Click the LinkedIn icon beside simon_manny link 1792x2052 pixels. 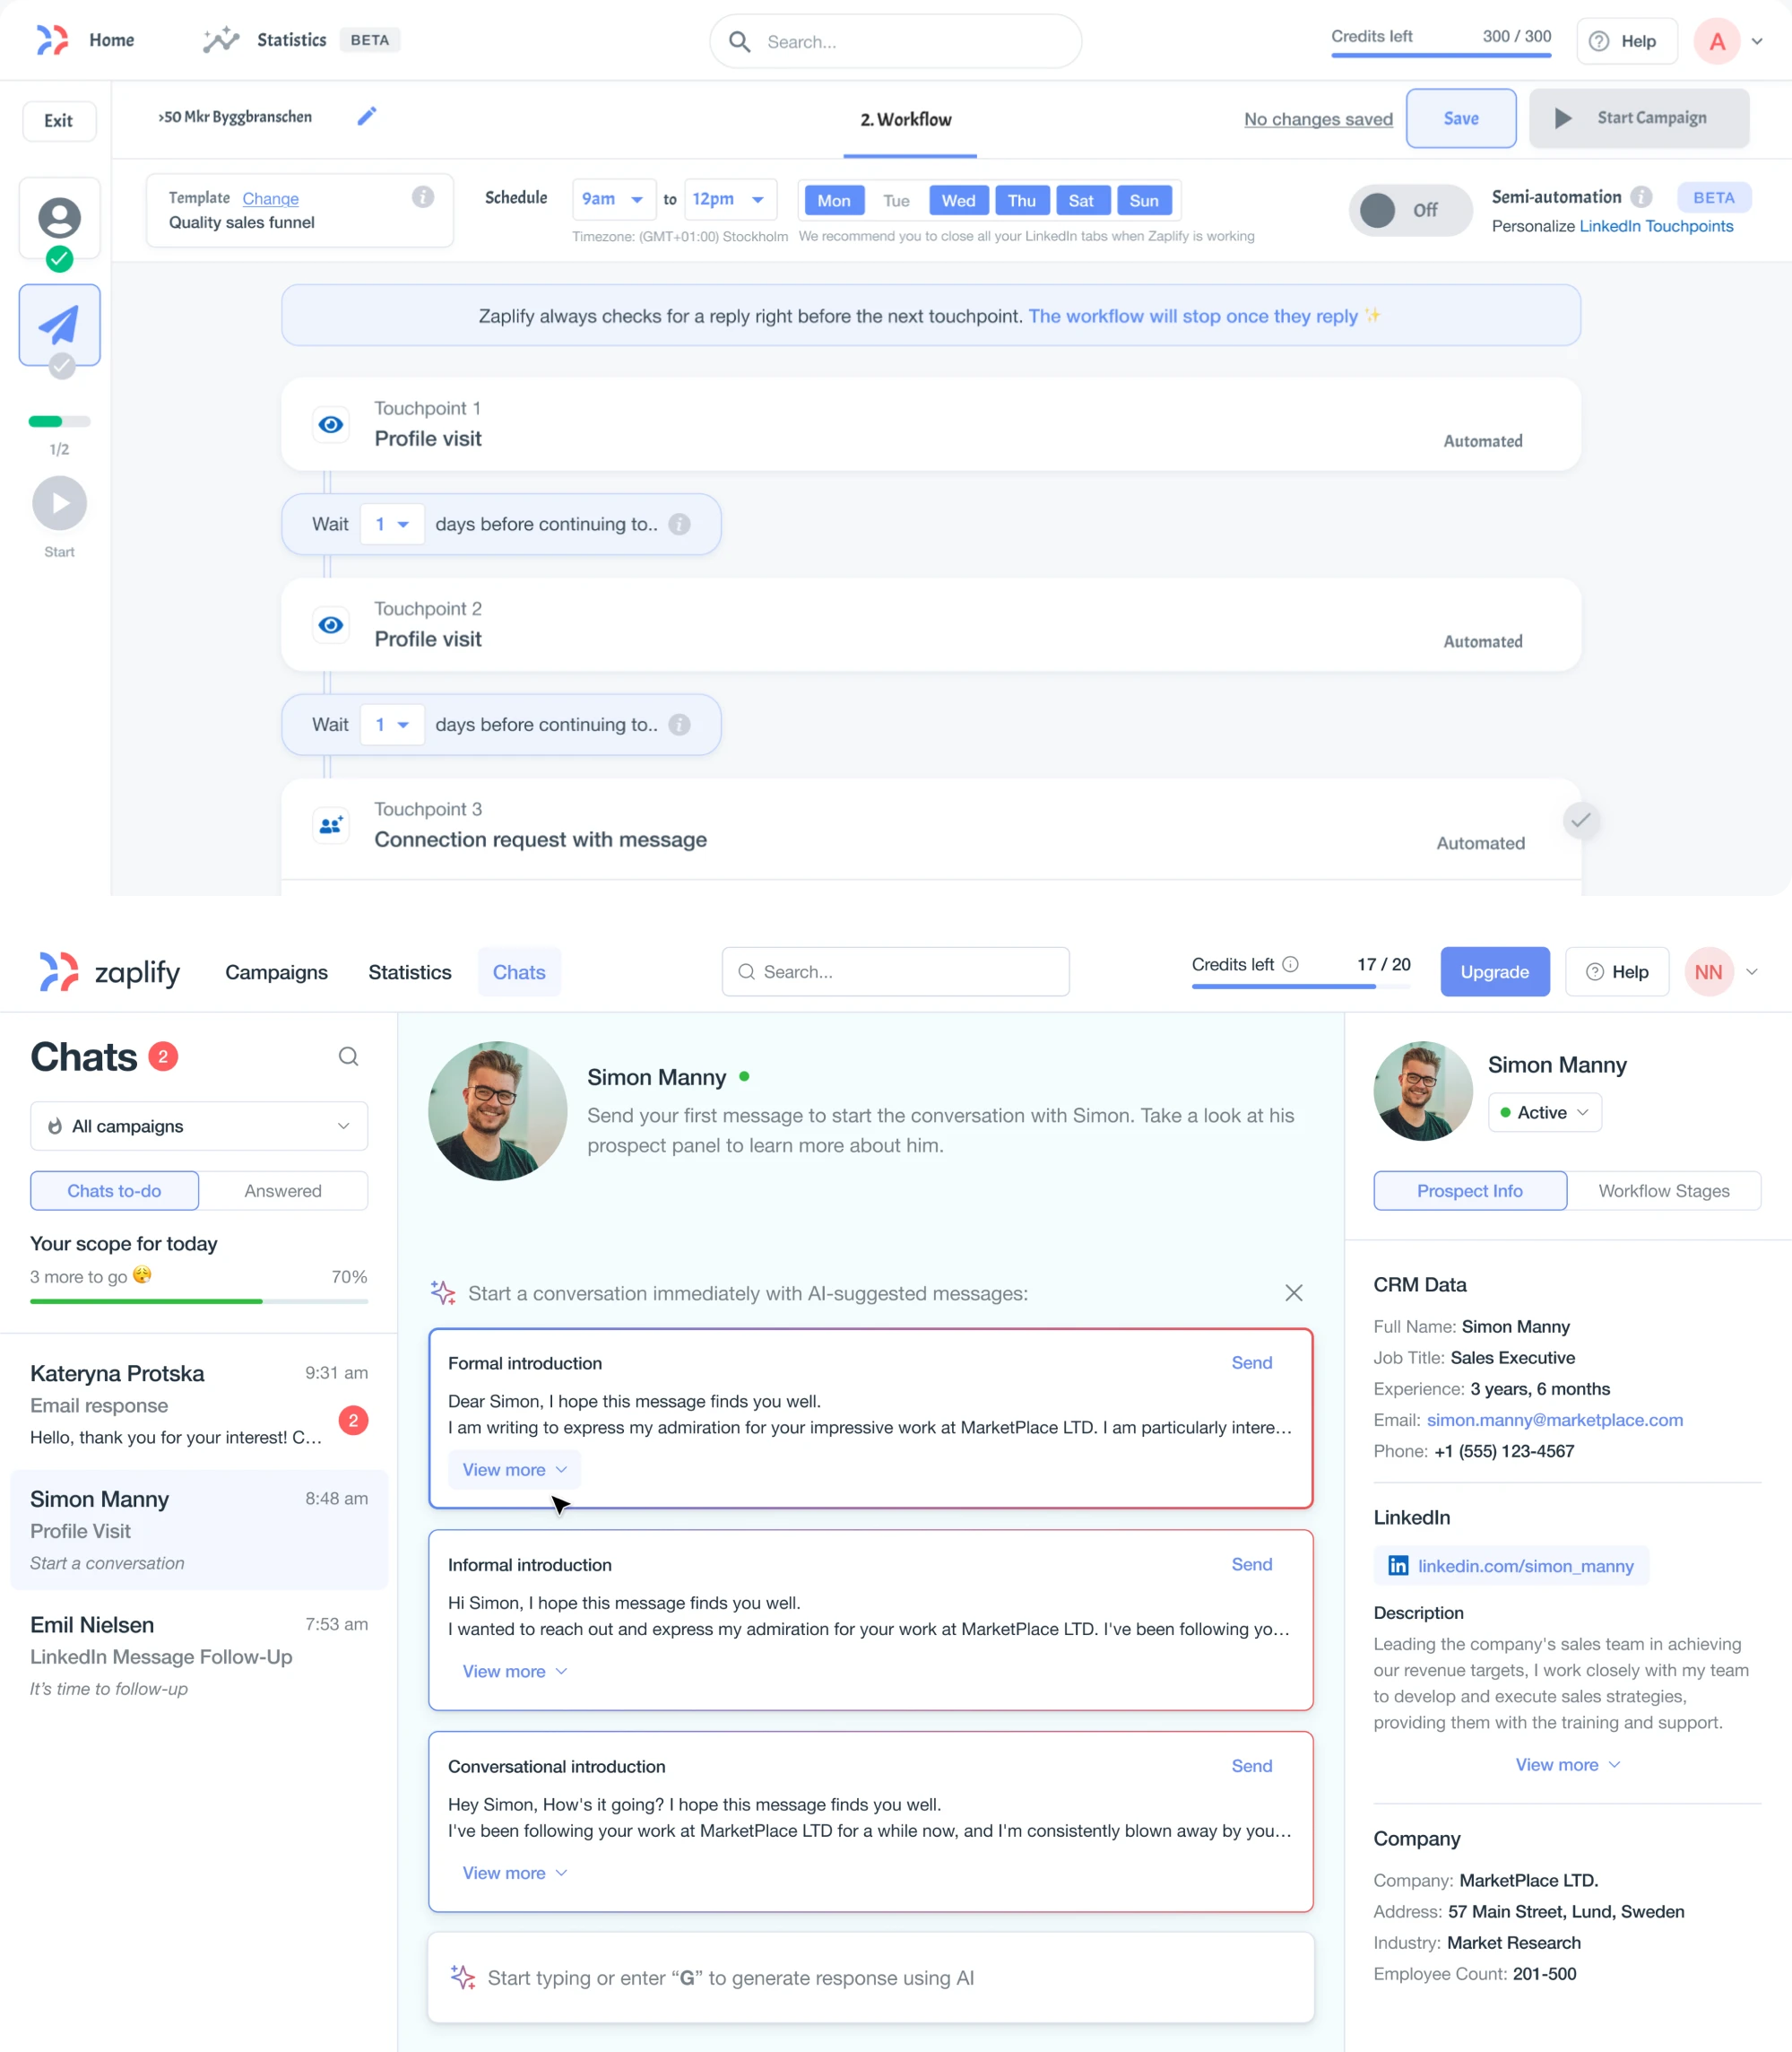point(1398,1566)
